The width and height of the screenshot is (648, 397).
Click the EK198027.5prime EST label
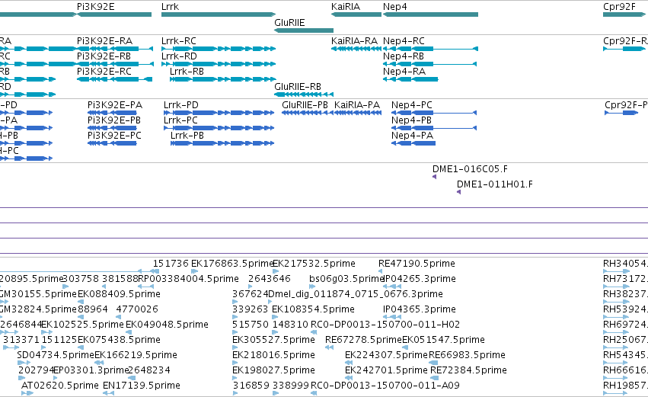point(273,370)
